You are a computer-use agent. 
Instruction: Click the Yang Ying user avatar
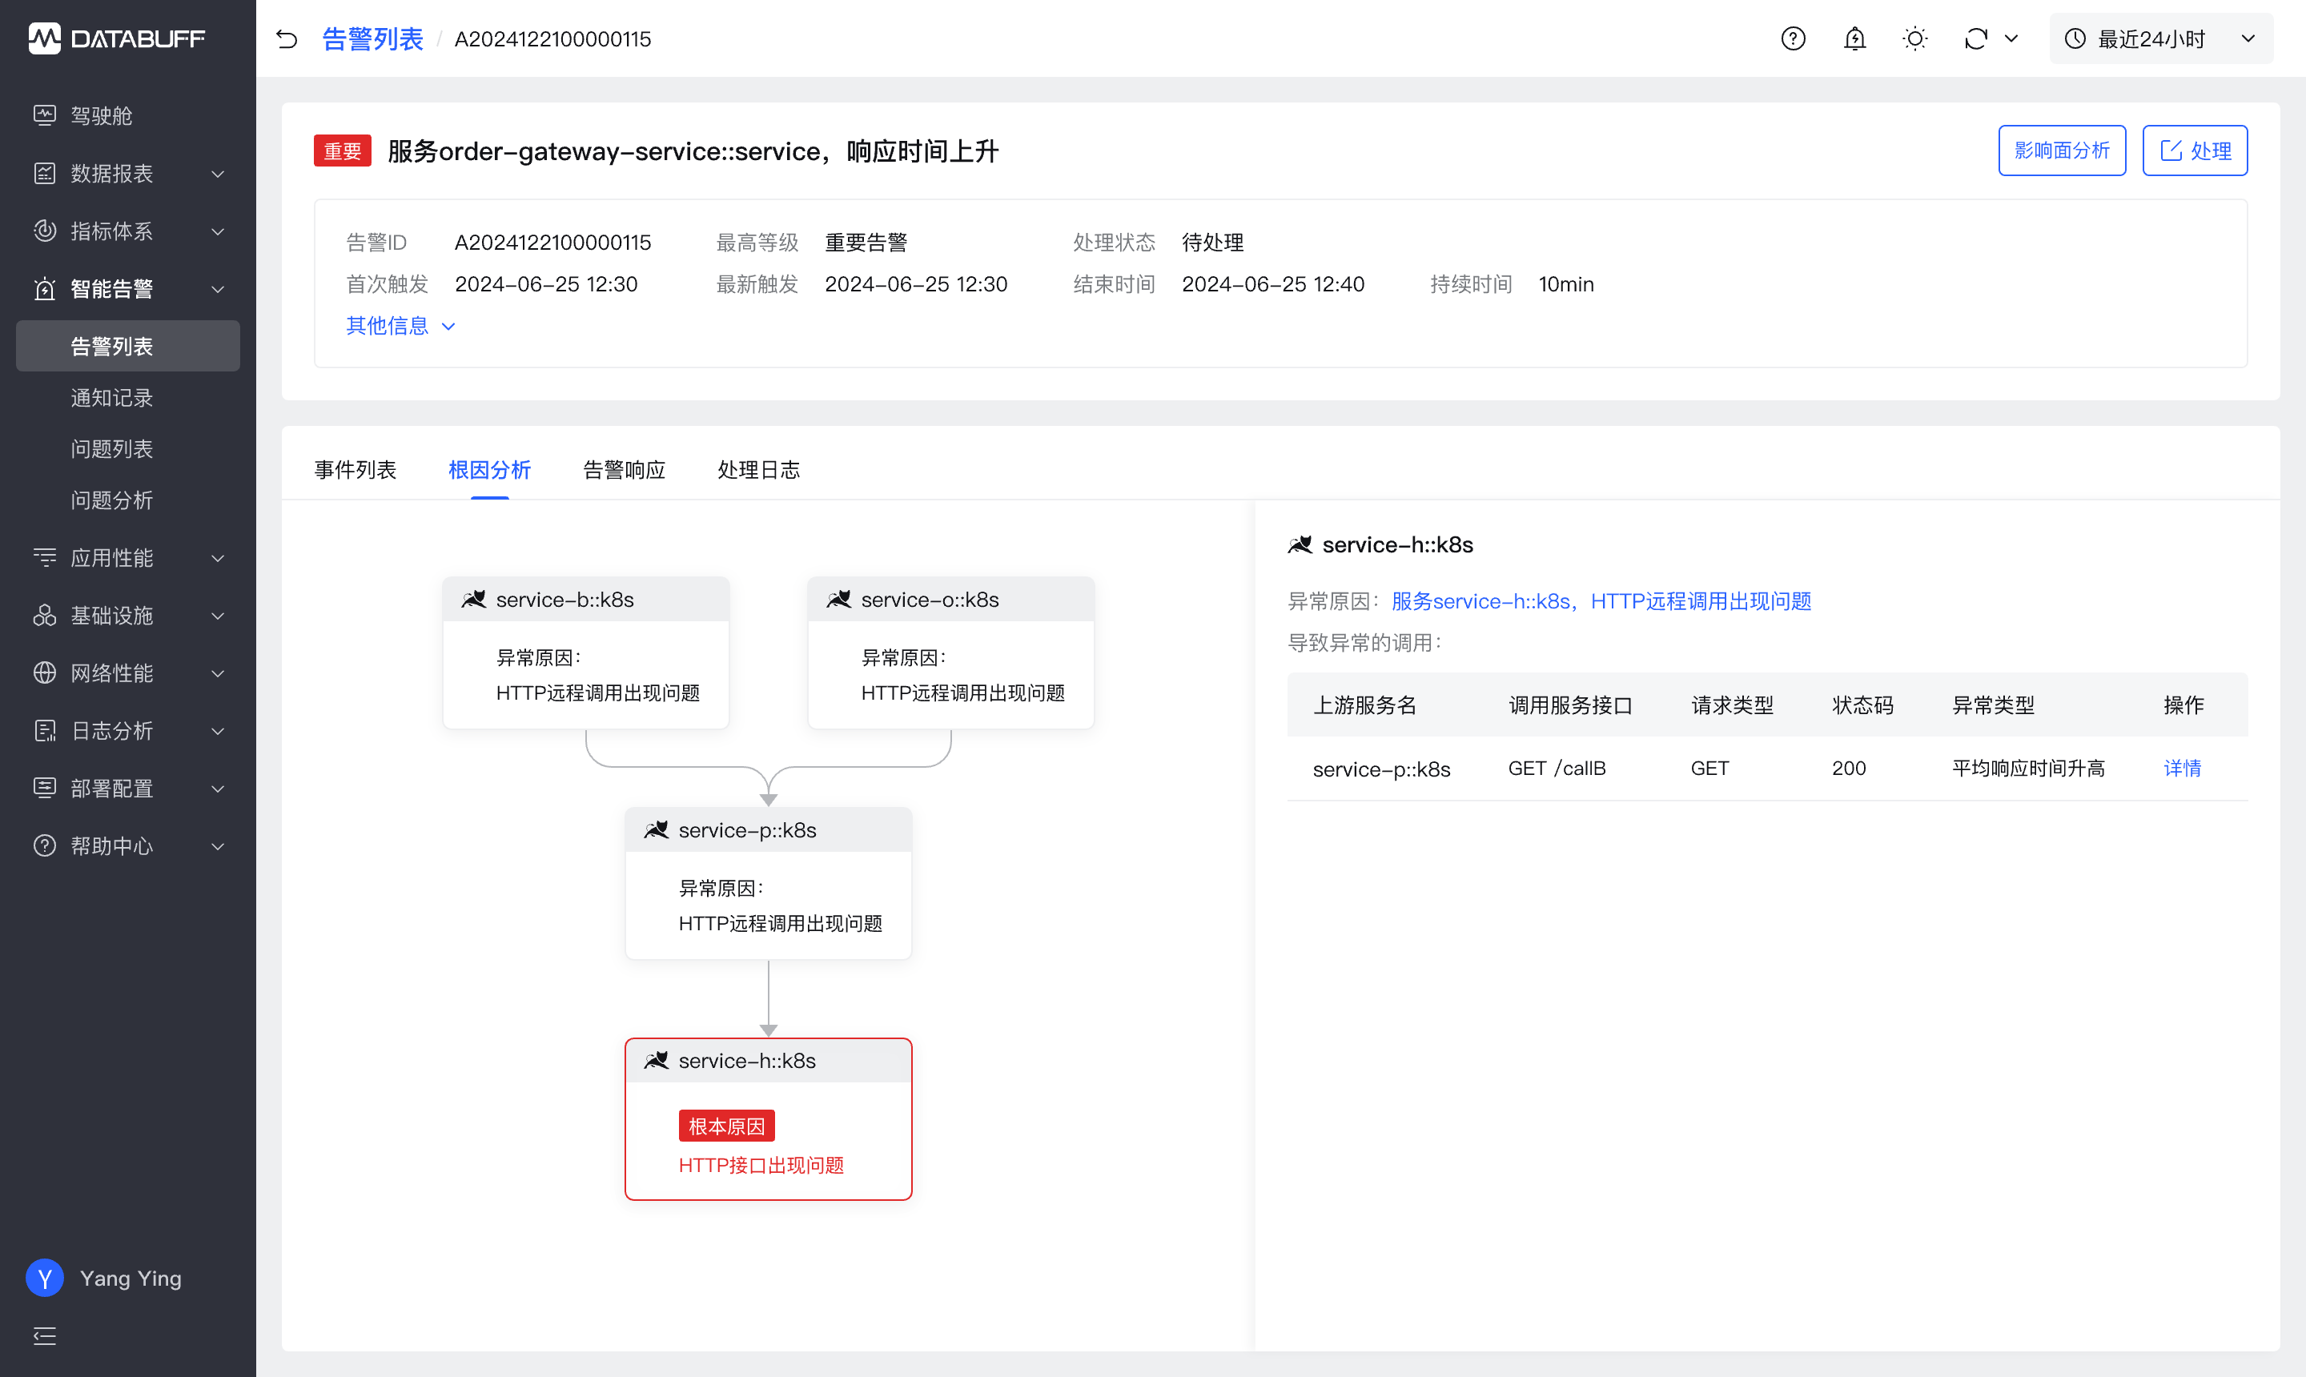(x=45, y=1278)
